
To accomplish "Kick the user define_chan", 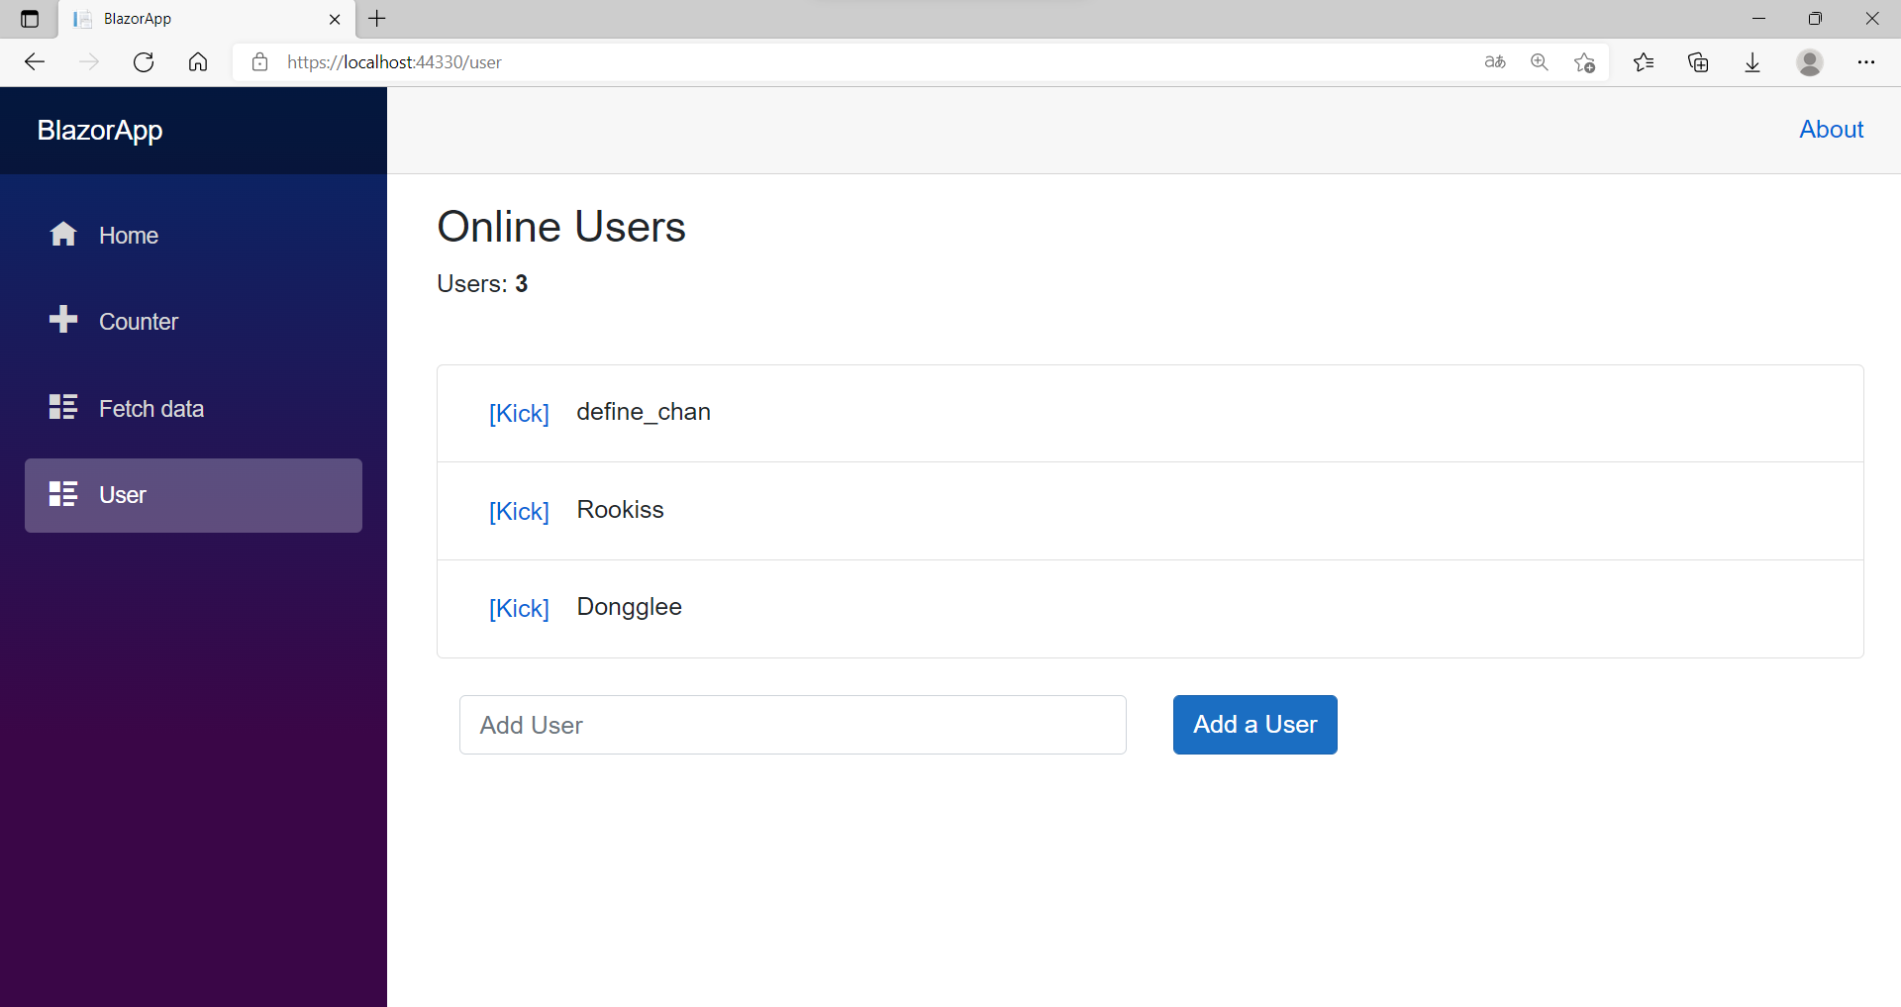I will (519, 414).
